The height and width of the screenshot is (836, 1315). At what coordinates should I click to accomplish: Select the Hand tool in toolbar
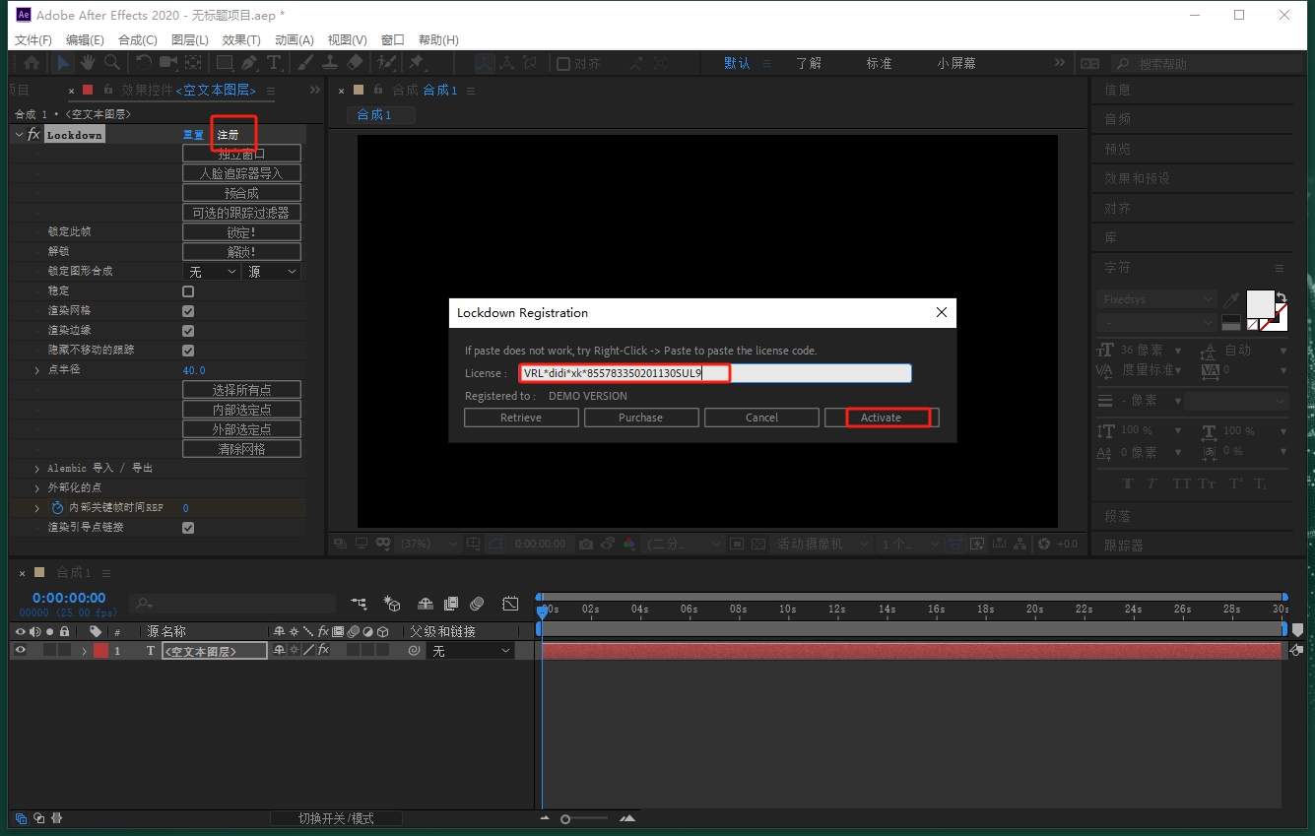[x=88, y=62]
